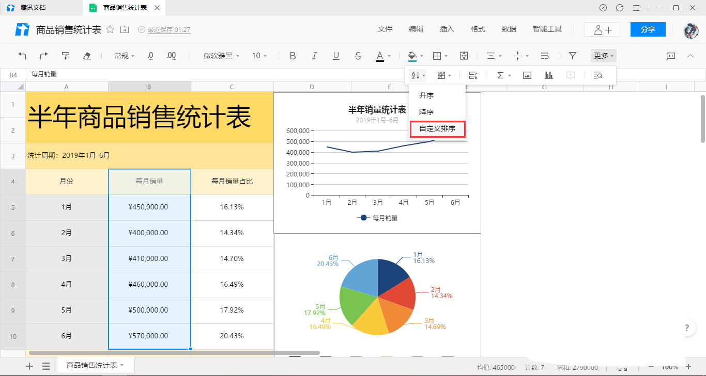Viewport: 706px width, 376px height.
Task: Increase decimal places
Action: click(x=172, y=56)
